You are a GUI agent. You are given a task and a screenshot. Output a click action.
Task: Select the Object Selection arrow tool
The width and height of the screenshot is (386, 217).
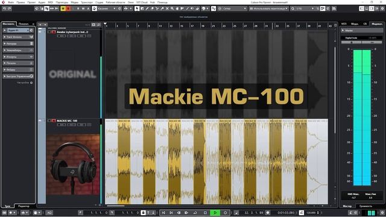point(137,8)
